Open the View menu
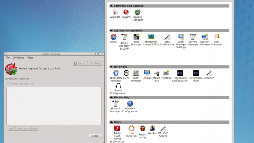This screenshot has height=143, width=254. (x=30, y=58)
